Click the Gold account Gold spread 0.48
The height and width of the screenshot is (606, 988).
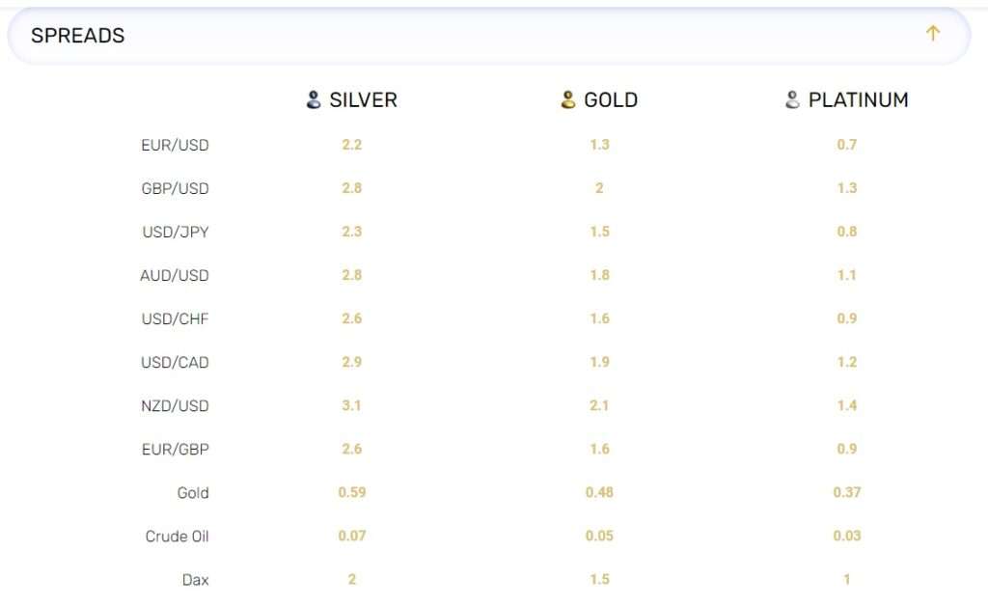point(599,492)
